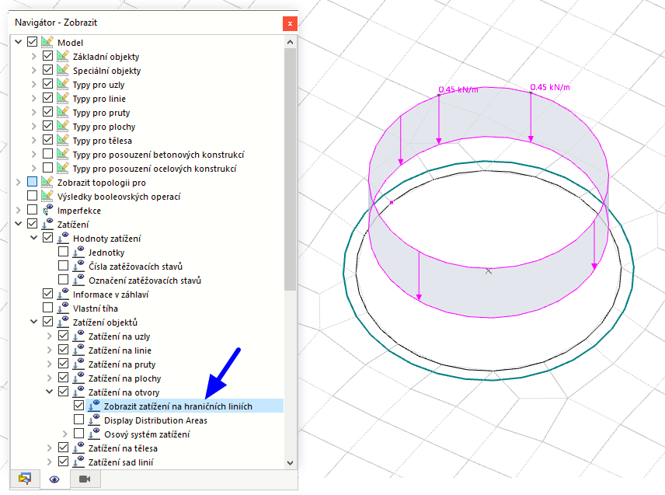Check the Jednotky checkbox
665x495 pixels.
click(x=63, y=252)
